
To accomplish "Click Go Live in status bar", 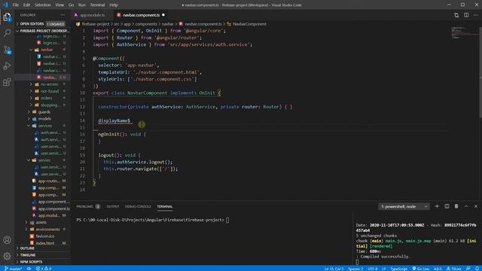I will click(x=421, y=269).
